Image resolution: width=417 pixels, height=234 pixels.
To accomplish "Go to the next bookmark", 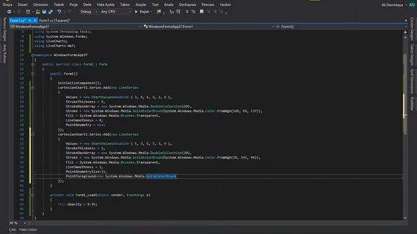I will tap(215, 12).
